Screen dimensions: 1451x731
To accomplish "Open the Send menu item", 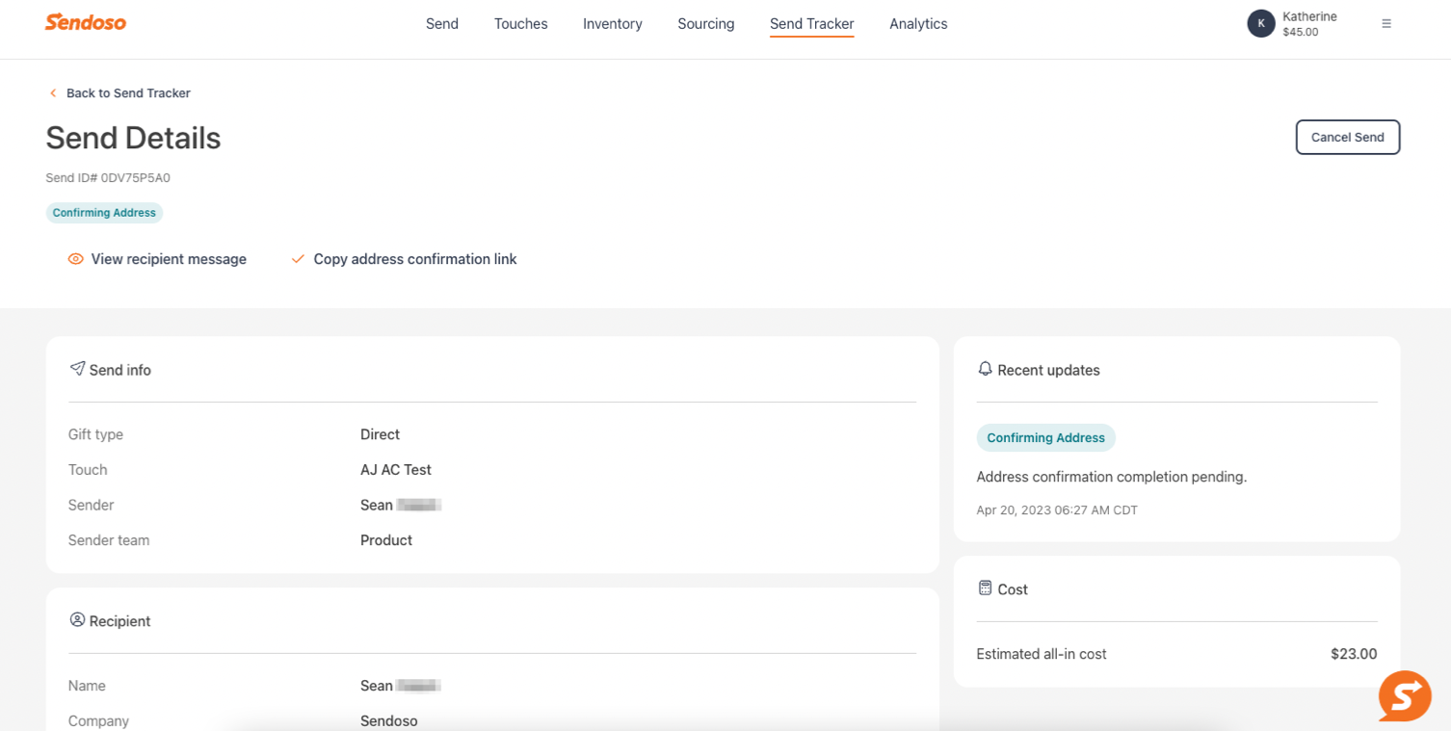I will 442,24.
